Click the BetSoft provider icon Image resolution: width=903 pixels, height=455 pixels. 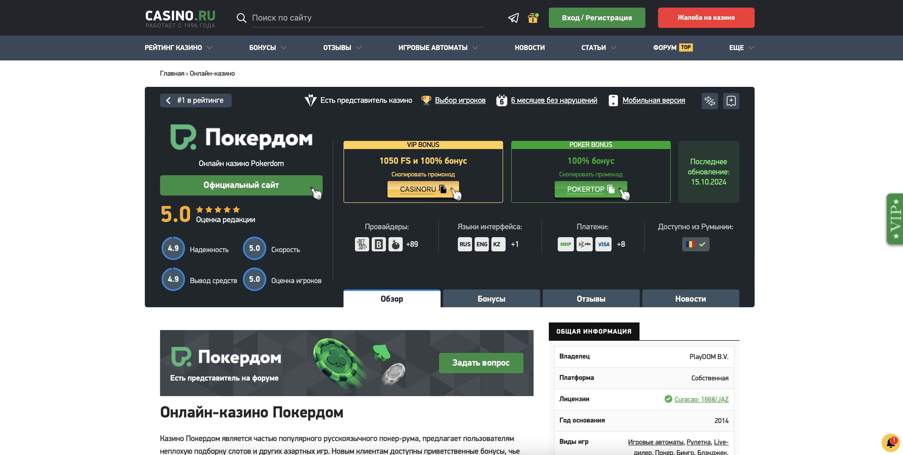(362, 244)
